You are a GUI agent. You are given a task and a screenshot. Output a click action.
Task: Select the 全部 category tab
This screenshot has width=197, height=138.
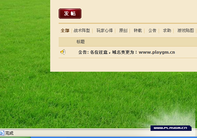coord(65,31)
